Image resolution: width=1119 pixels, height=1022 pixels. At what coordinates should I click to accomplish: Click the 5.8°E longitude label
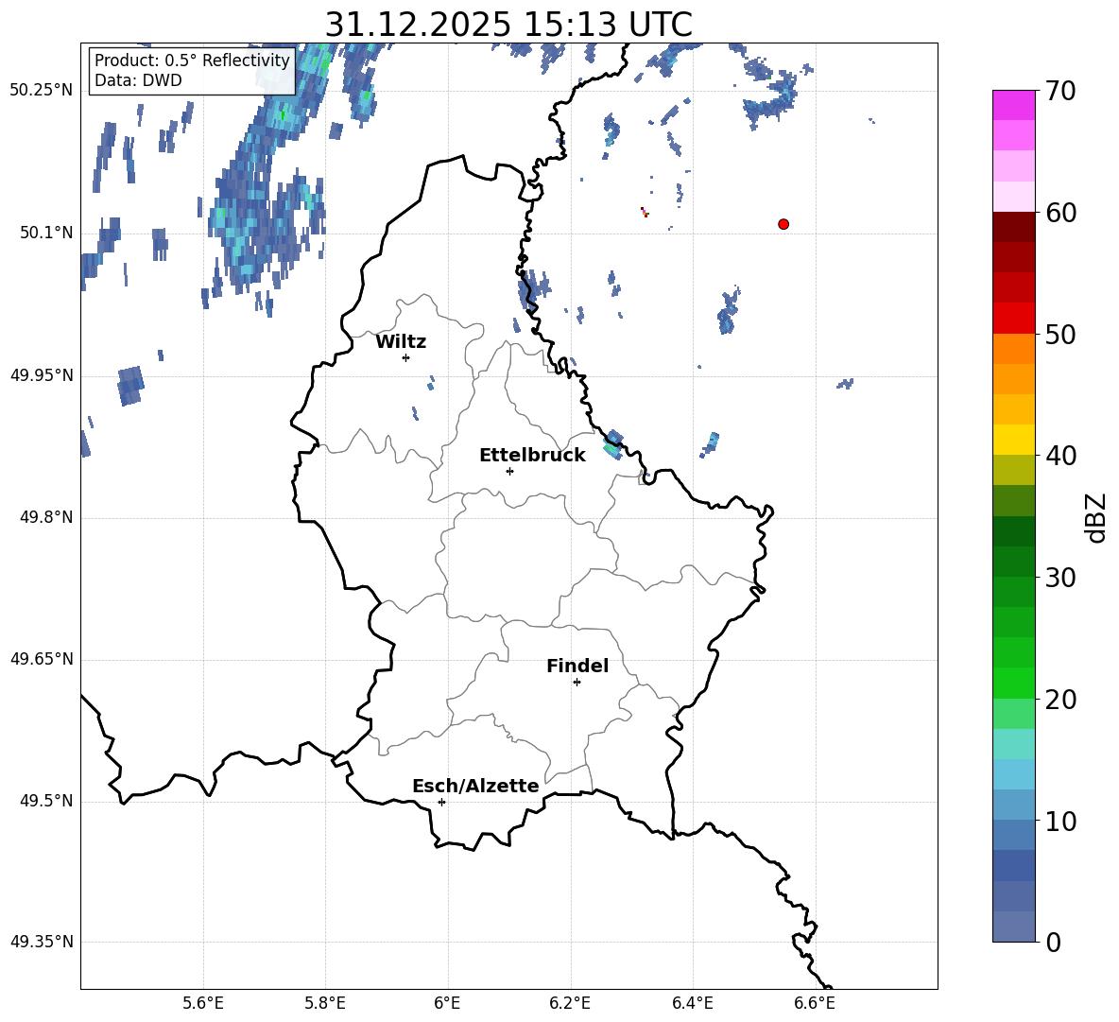click(325, 1003)
